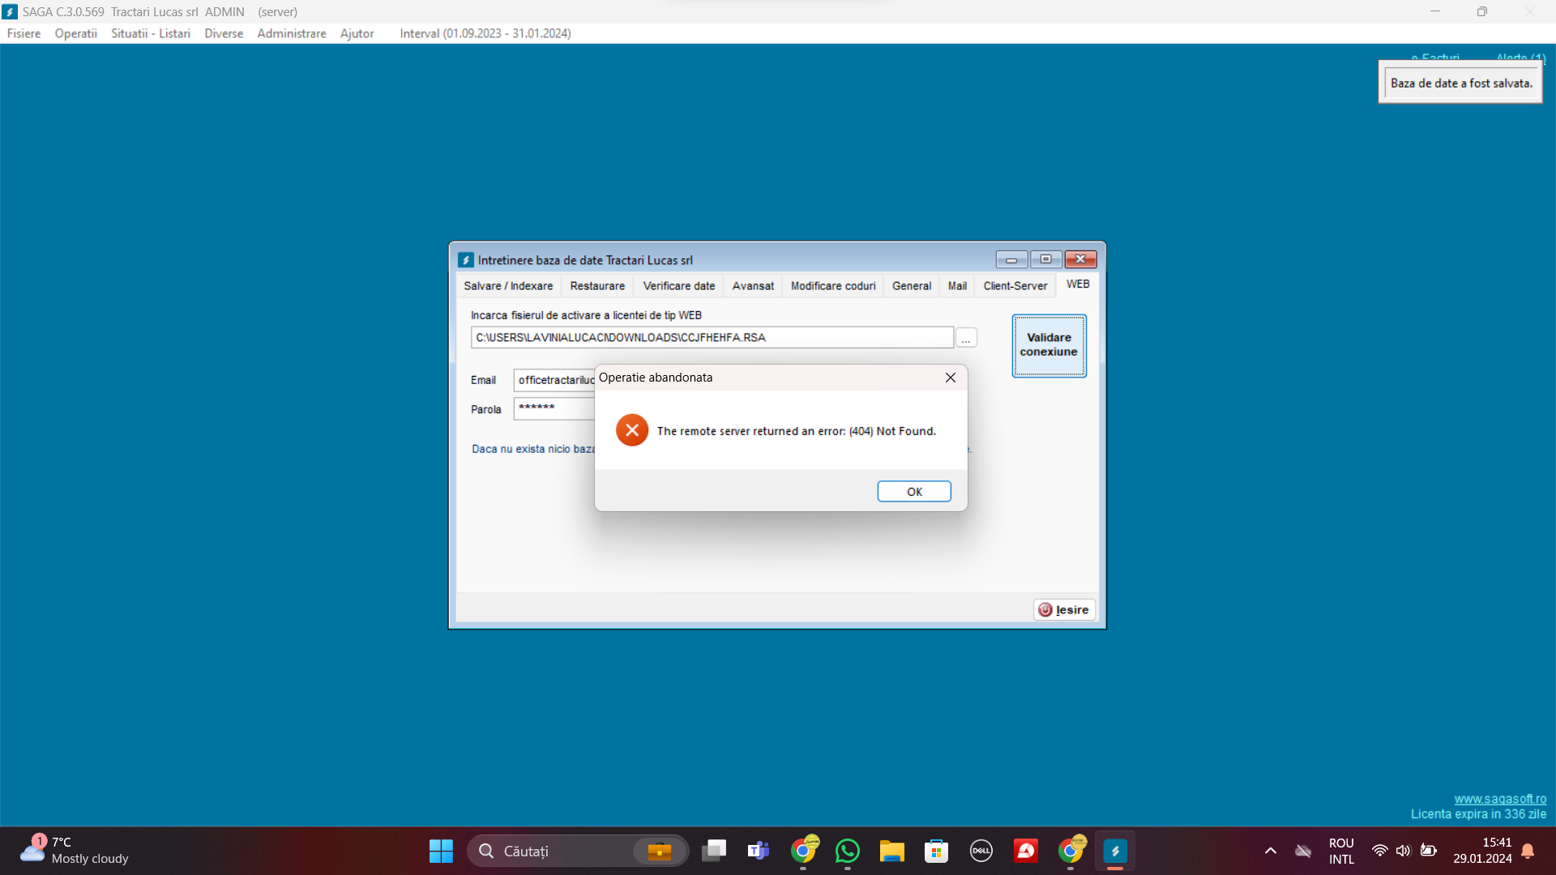The width and height of the screenshot is (1556, 875).
Task: Close the Operatie abandonata dialog
Action: click(x=950, y=378)
